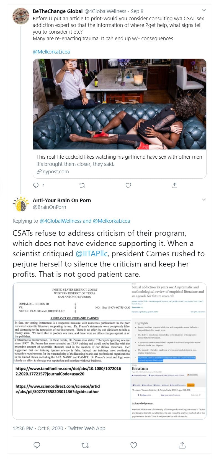
Task: Open the @MelkorkaLicea mention in first tweet
Action: [51, 52]
